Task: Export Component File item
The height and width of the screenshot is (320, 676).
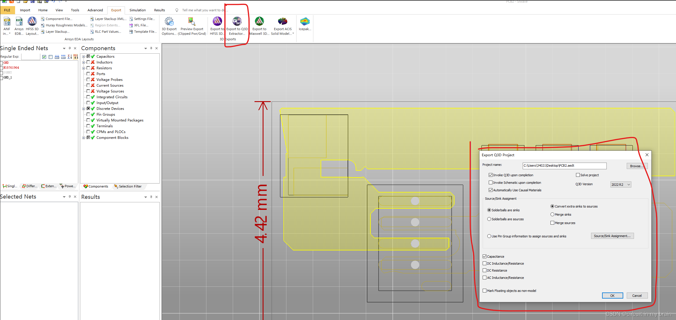Action: point(57,19)
